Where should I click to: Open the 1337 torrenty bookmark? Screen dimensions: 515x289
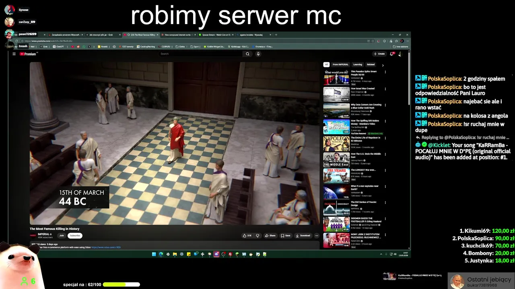click(126, 47)
